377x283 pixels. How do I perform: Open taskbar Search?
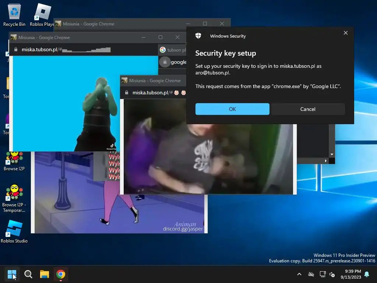point(28,274)
